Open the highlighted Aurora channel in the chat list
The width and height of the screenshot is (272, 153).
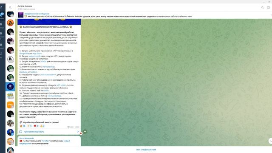[x=10, y=87]
